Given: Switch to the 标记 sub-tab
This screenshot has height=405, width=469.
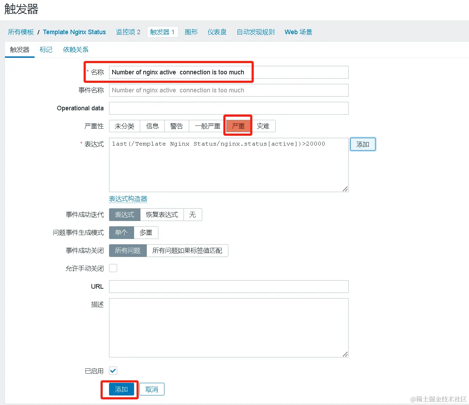Looking at the screenshot, I should click(46, 50).
